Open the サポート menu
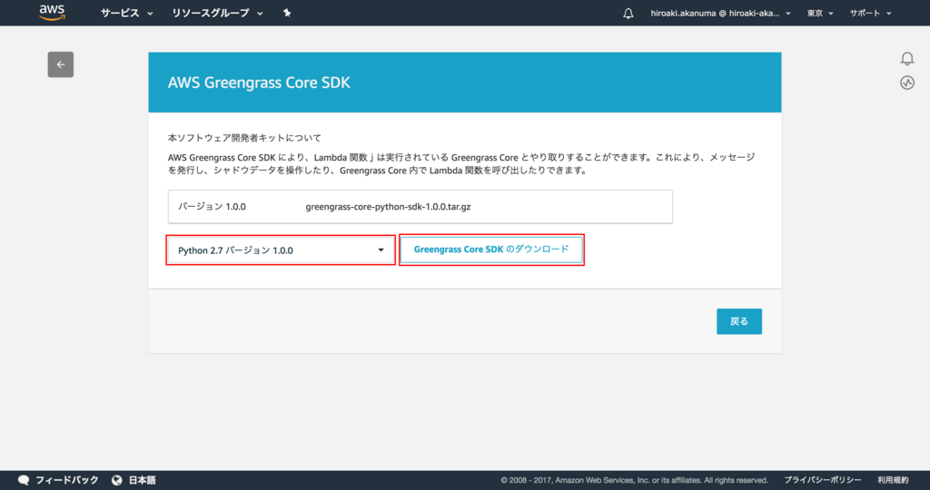This screenshot has height=490, width=930. [870, 13]
